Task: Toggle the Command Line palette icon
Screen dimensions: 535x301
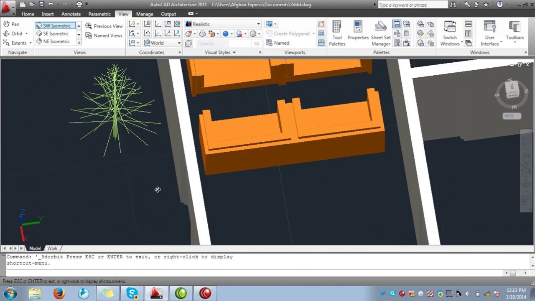Action: 396,24
